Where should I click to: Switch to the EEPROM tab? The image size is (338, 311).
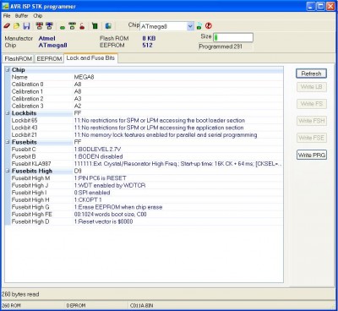pyautogui.click(x=49, y=58)
